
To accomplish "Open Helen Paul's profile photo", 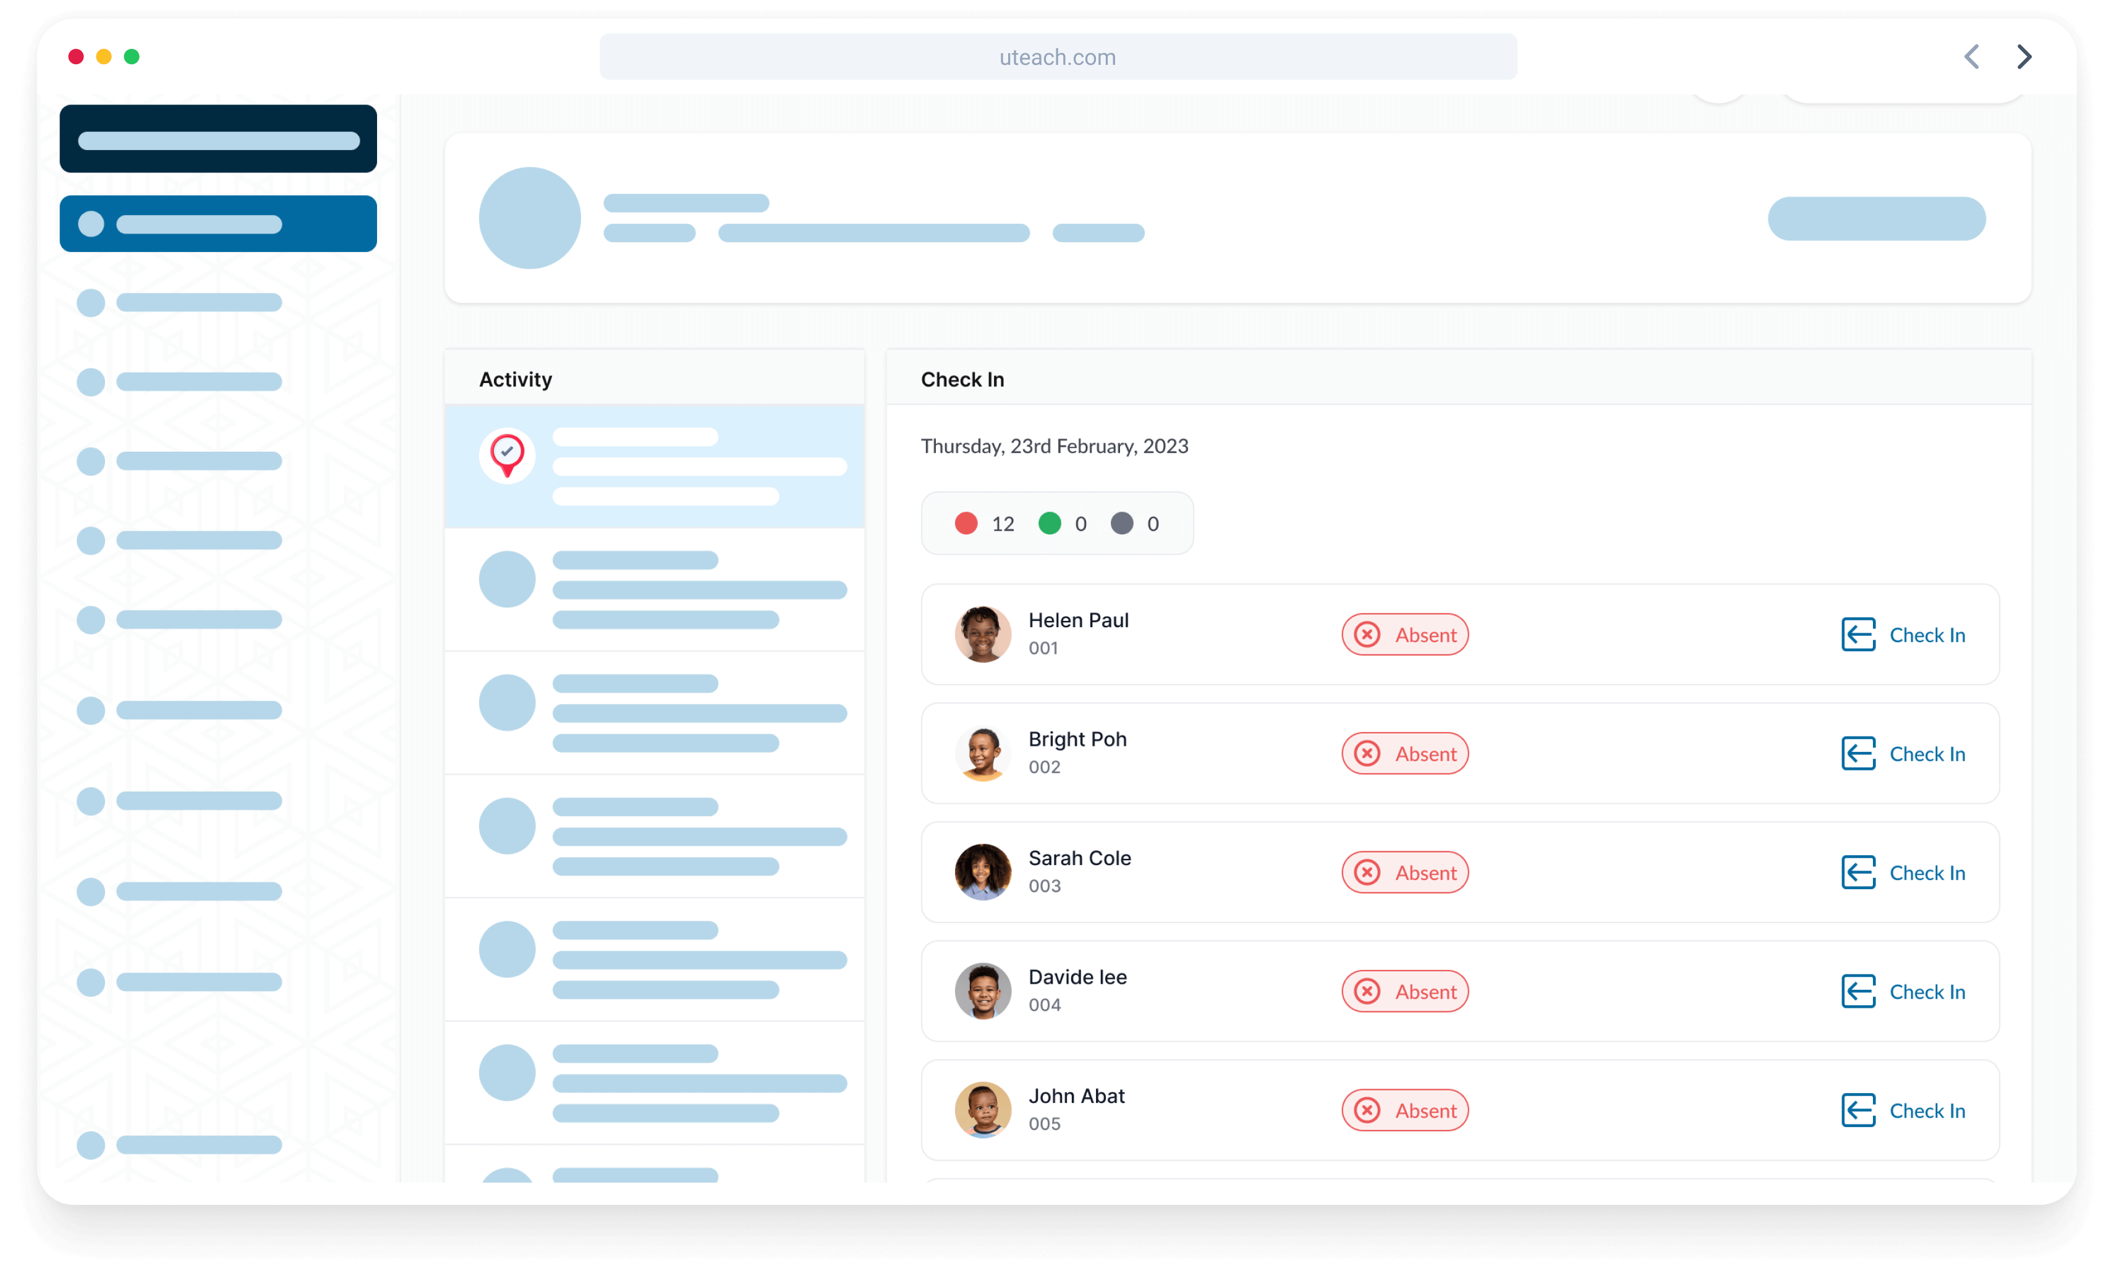I will click(x=982, y=635).
